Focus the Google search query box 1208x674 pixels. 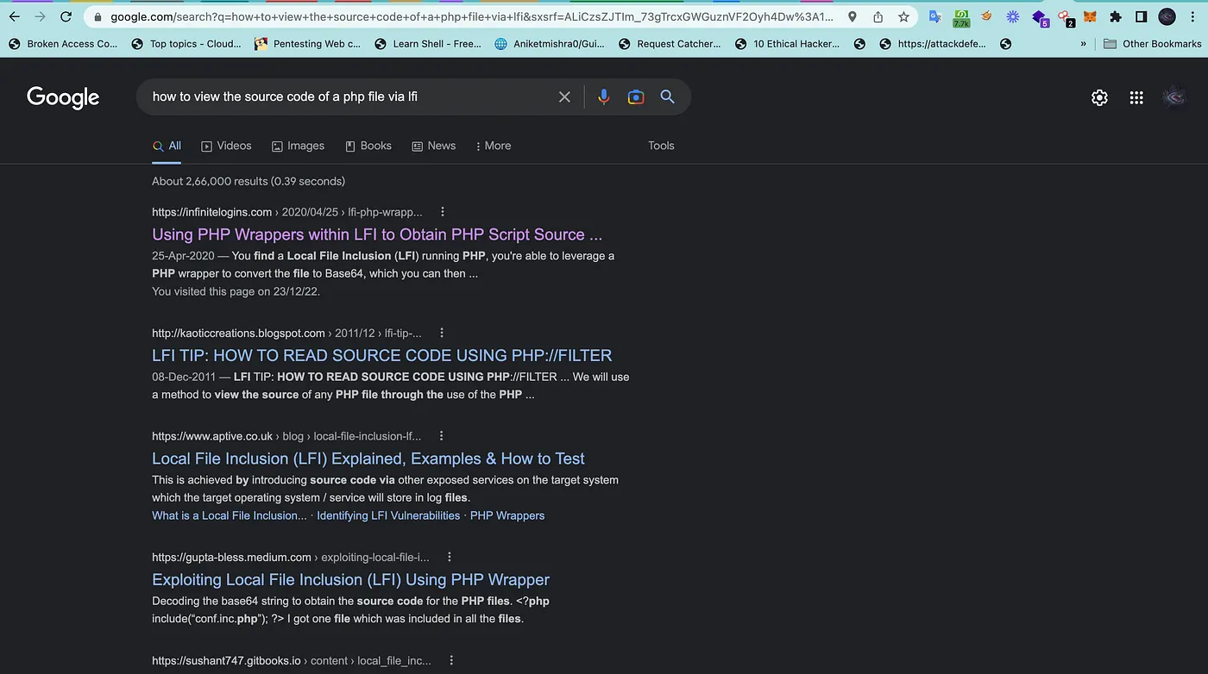(349, 97)
